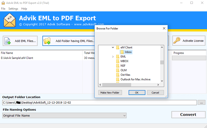Select the MBOX folder name
Screen dimensions: 207x128
click(124, 61)
